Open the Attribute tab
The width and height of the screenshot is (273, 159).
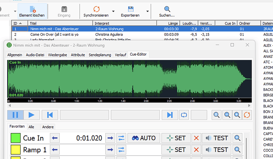coord(78,55)
